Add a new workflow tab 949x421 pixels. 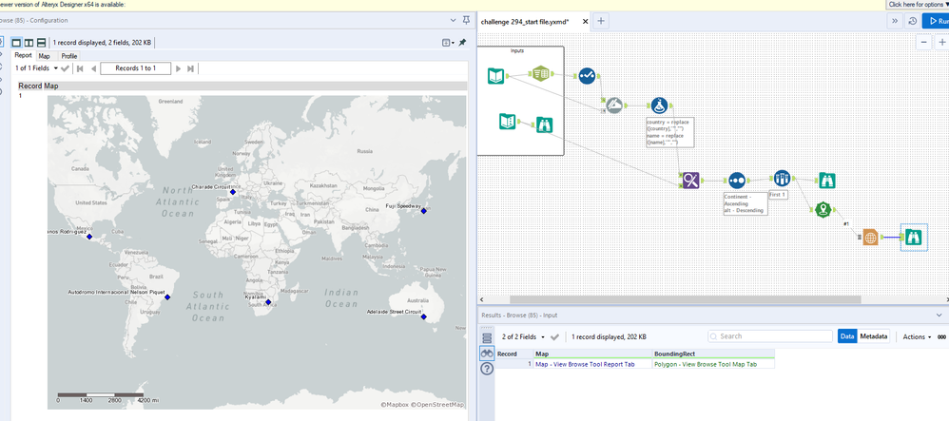click(601, 21)
